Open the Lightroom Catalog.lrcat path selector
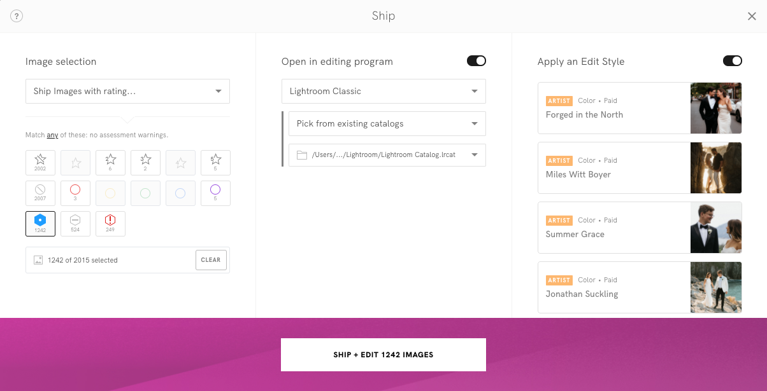Image resolution: width=767 pixels, height=391 pixels. click(387, 154)
